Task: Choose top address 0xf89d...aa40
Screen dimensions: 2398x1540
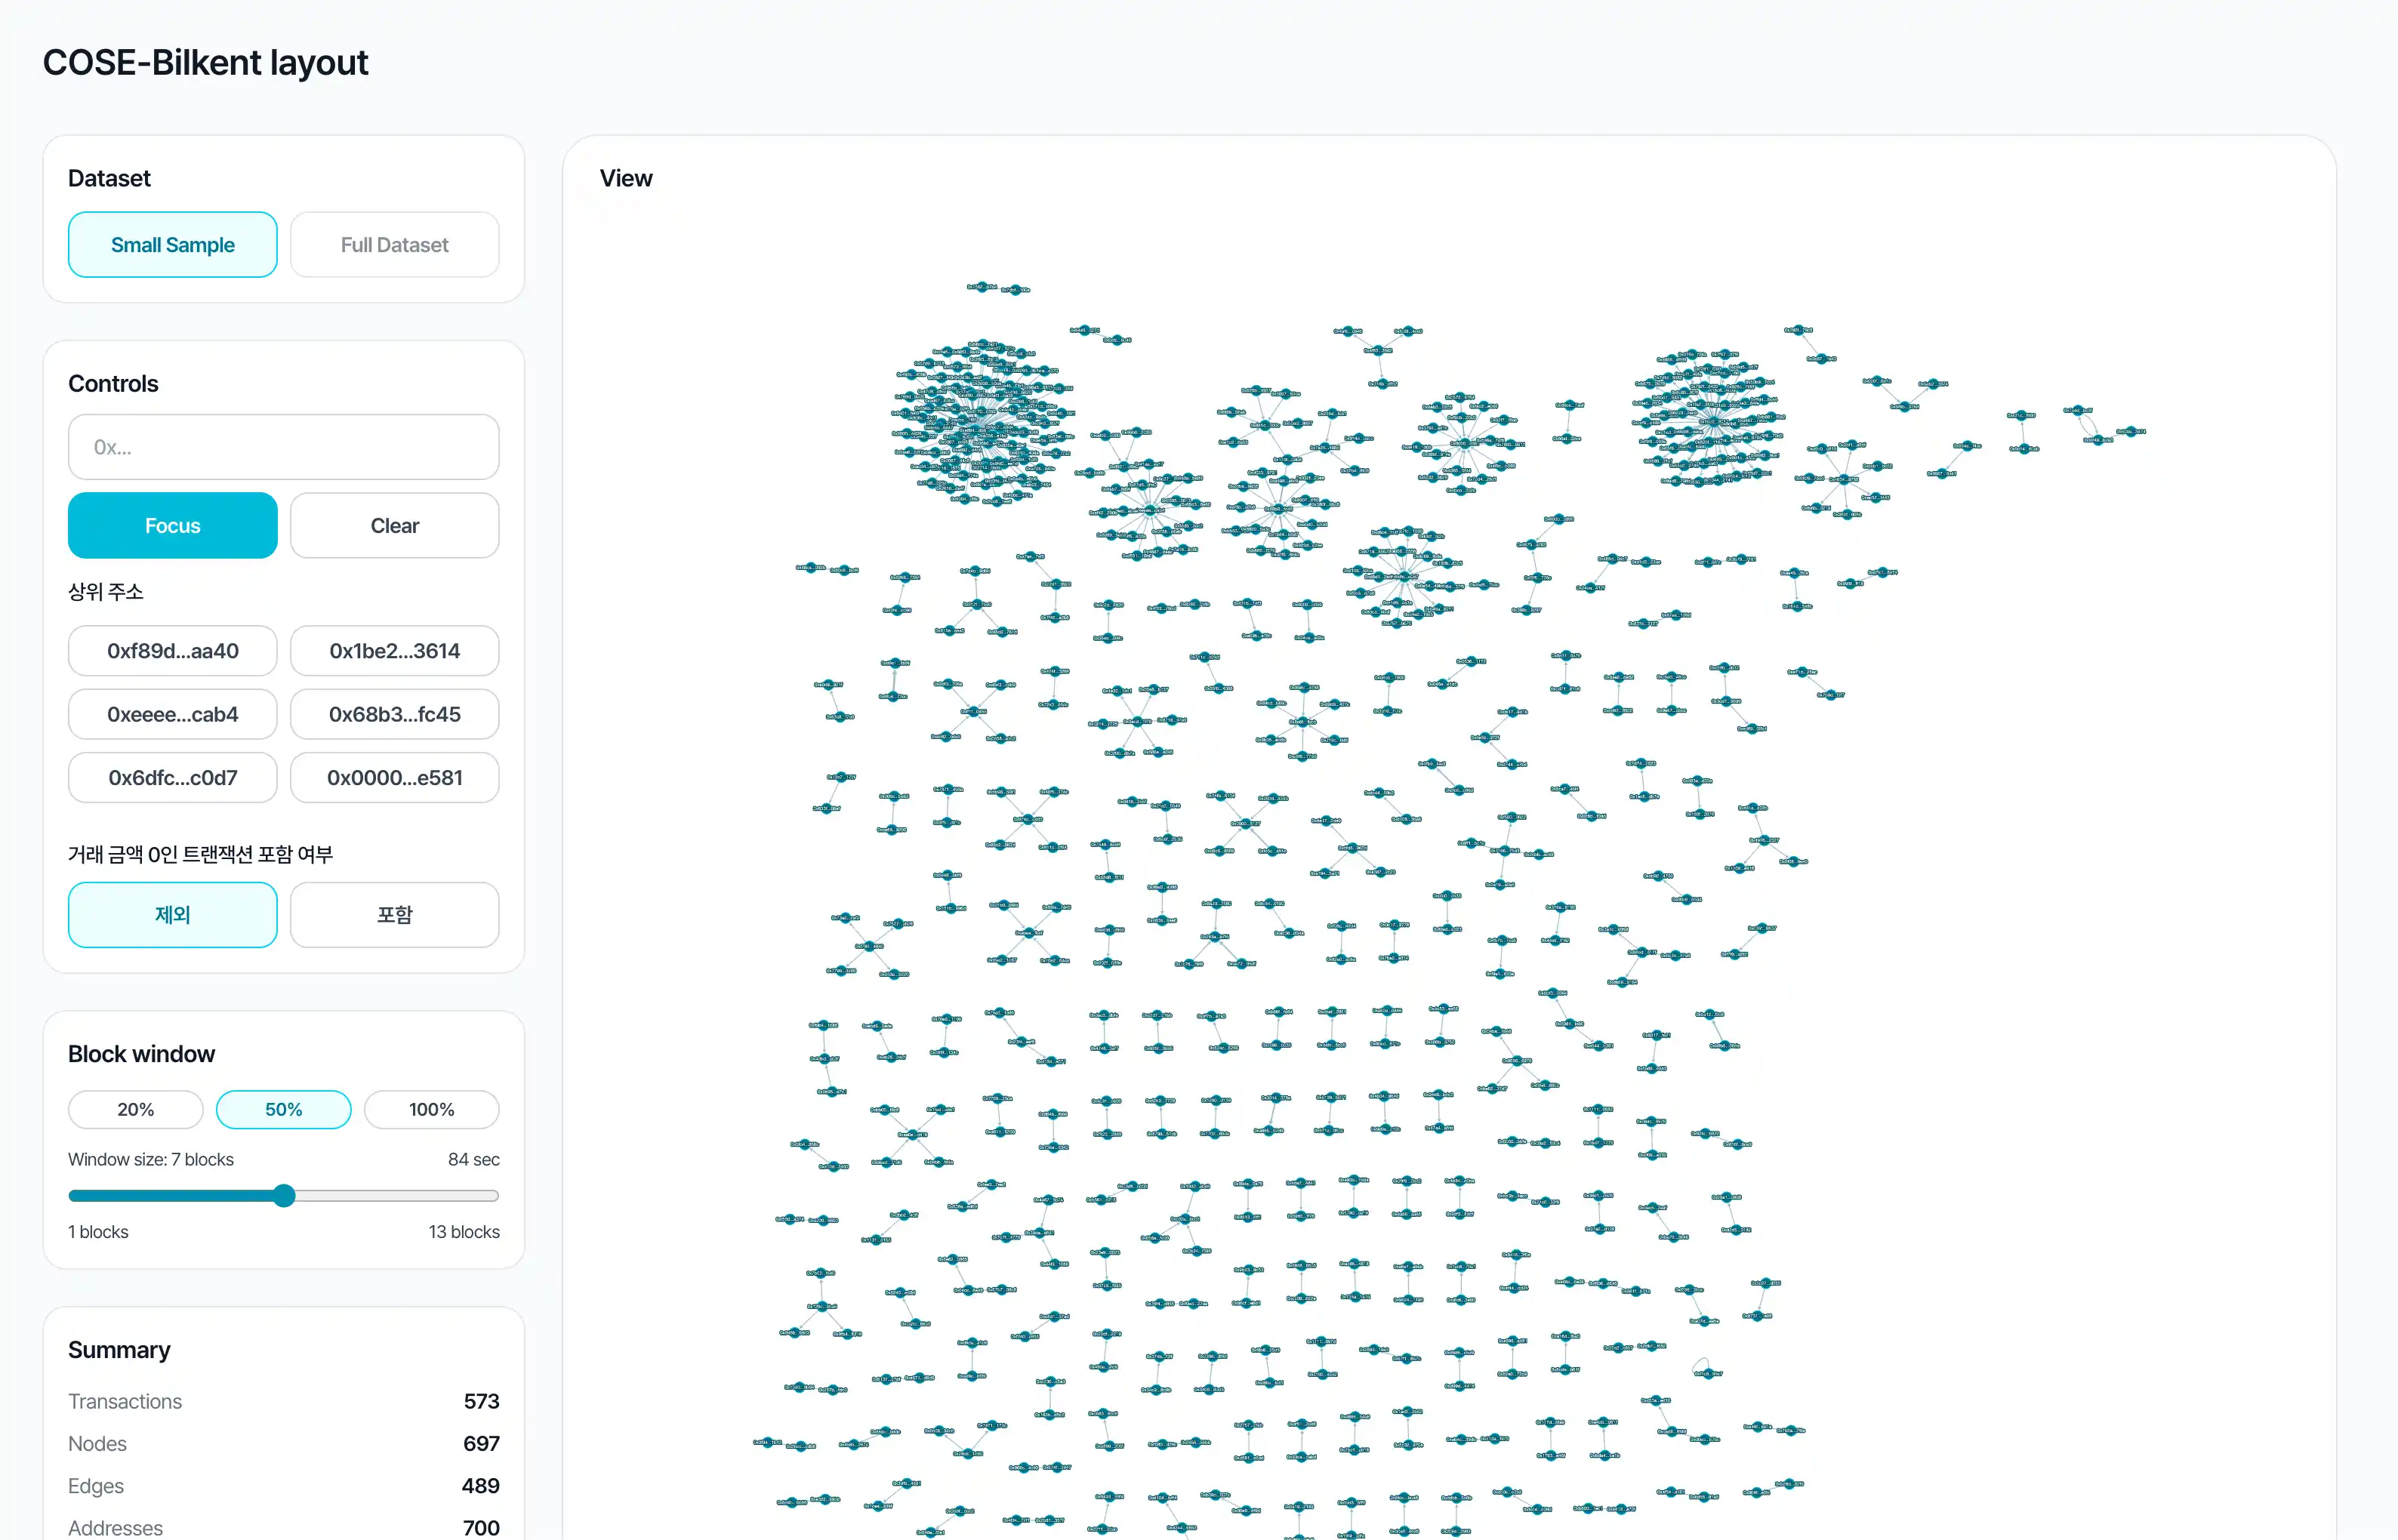Action: click(172, 651)
